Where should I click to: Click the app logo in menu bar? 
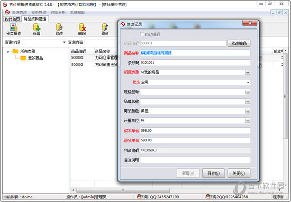click(x=7, y=12)
